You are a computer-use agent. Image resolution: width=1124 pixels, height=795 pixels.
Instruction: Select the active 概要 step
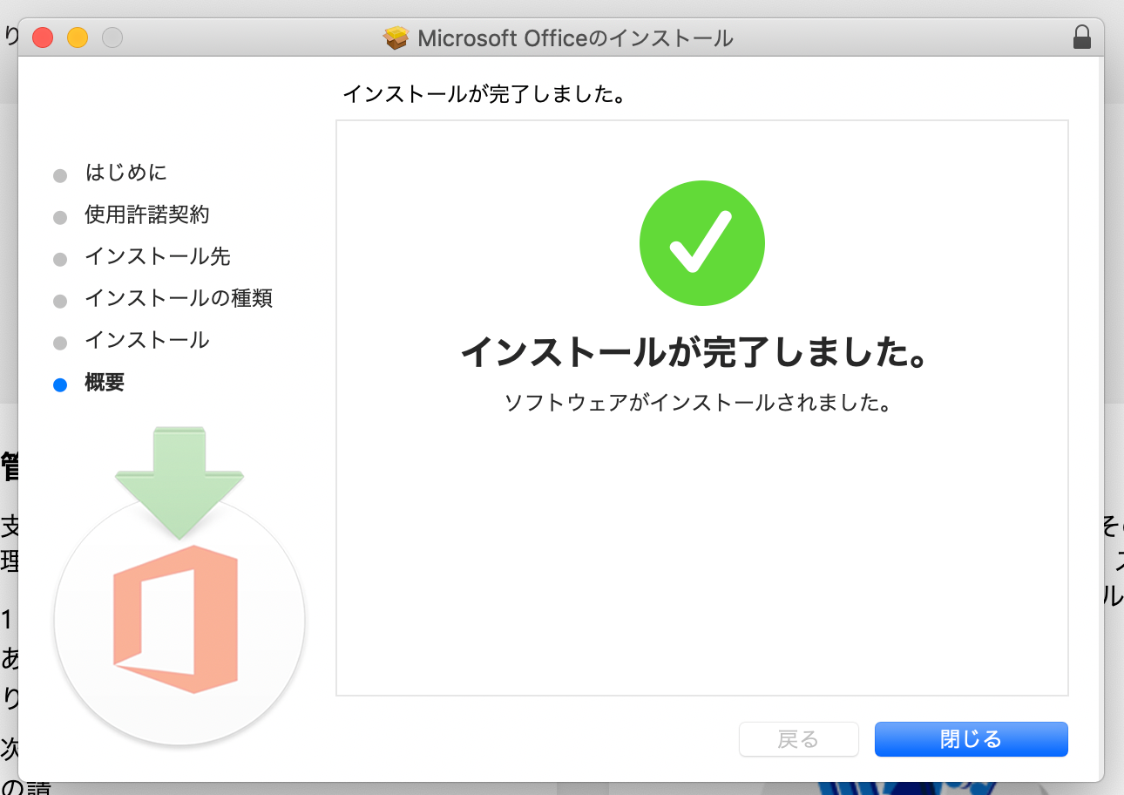105,382
